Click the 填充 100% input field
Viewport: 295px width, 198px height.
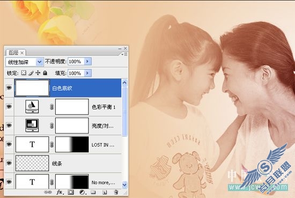(x=76, y=73)
